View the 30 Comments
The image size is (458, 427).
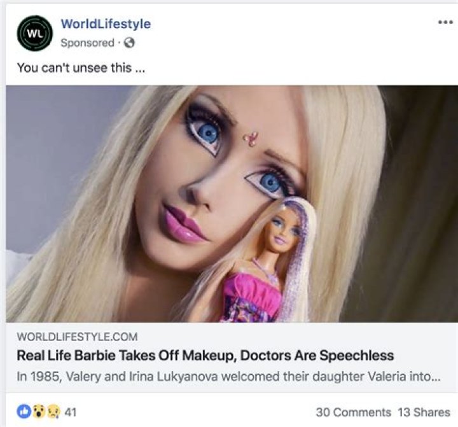[353, 412]
